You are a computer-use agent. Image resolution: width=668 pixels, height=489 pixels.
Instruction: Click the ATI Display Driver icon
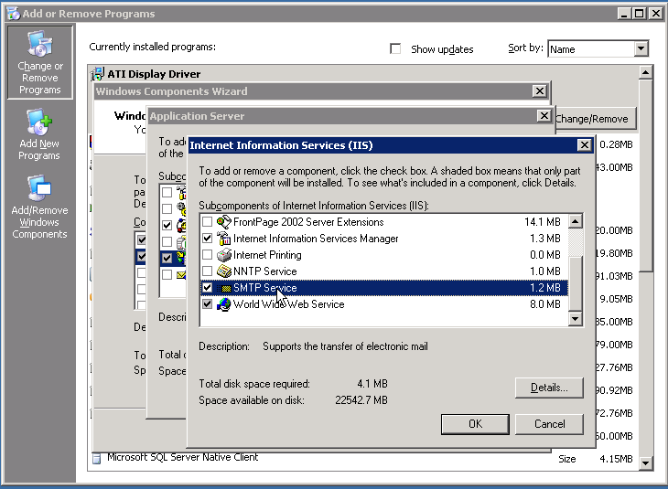coord(98,74)
